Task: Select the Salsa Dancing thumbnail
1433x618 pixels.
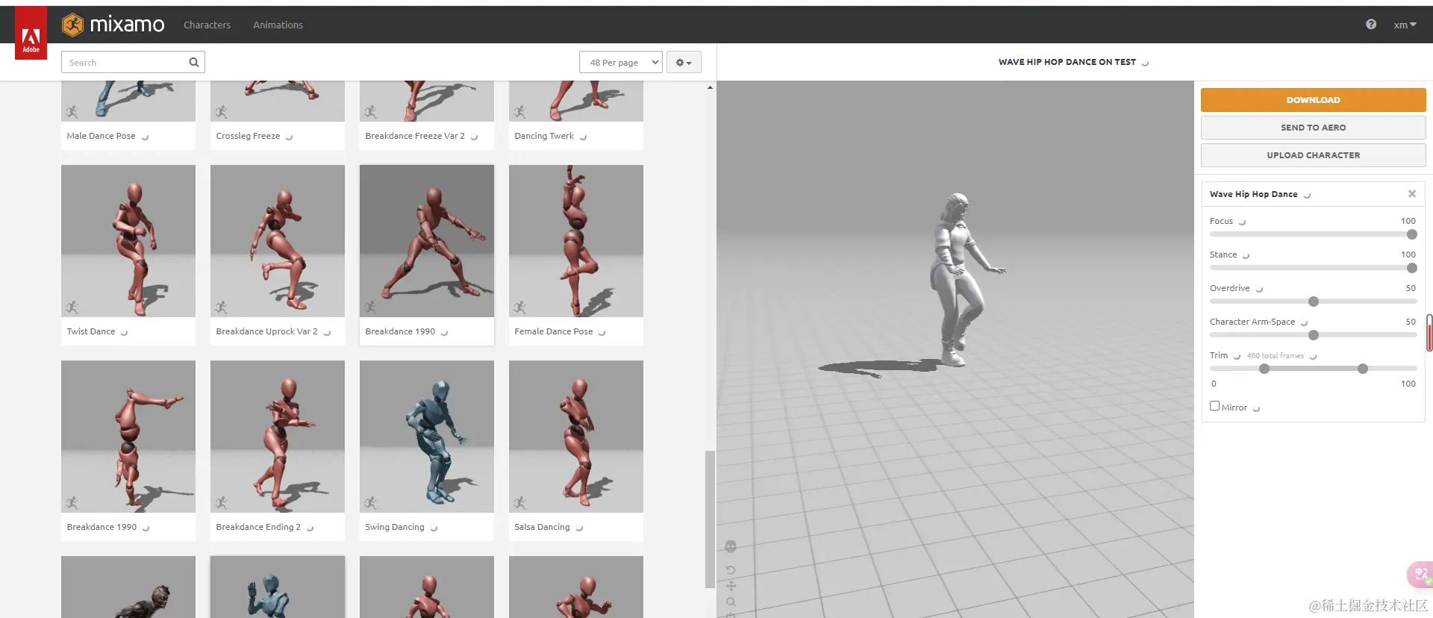Action: click(576, 437)
